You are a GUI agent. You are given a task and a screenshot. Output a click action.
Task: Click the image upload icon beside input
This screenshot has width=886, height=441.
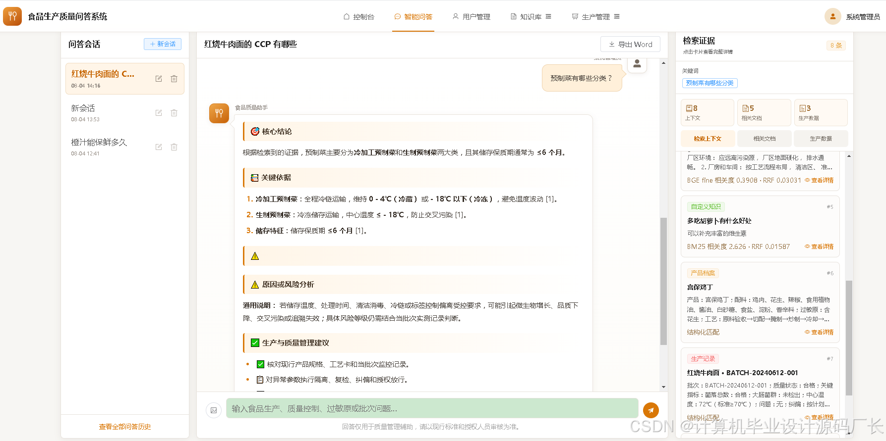214,410
